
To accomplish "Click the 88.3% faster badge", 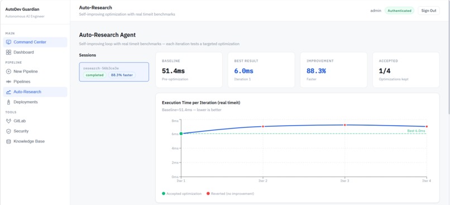I will pyautogui.click(x=122, y=75).
